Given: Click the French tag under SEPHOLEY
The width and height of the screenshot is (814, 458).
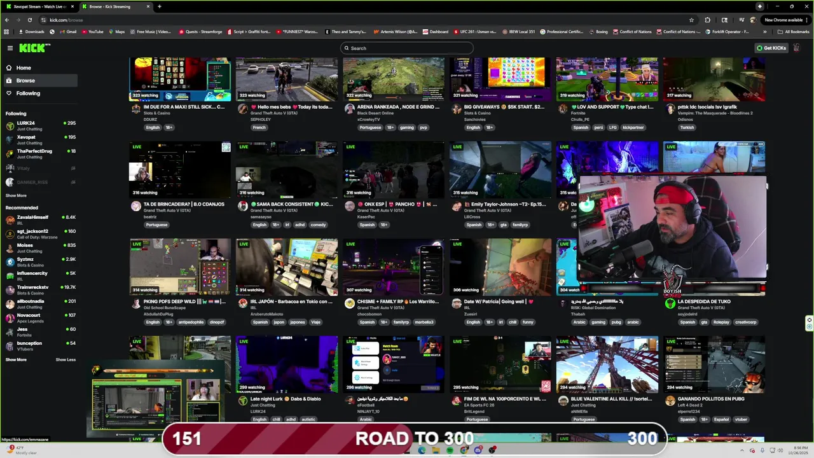Looking at the screenshot, I should pyautogui.click(x=259, y=127).
